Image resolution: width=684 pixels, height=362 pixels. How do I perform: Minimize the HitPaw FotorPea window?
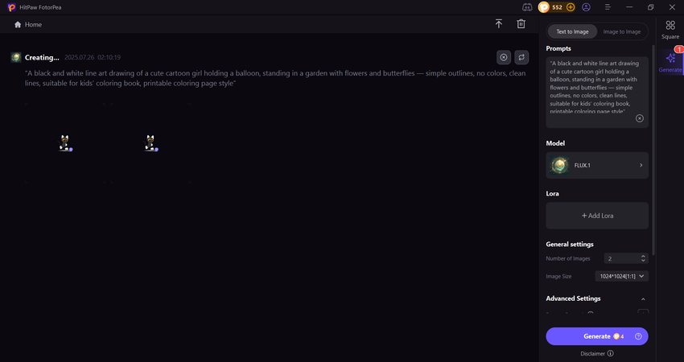[629, 7]
